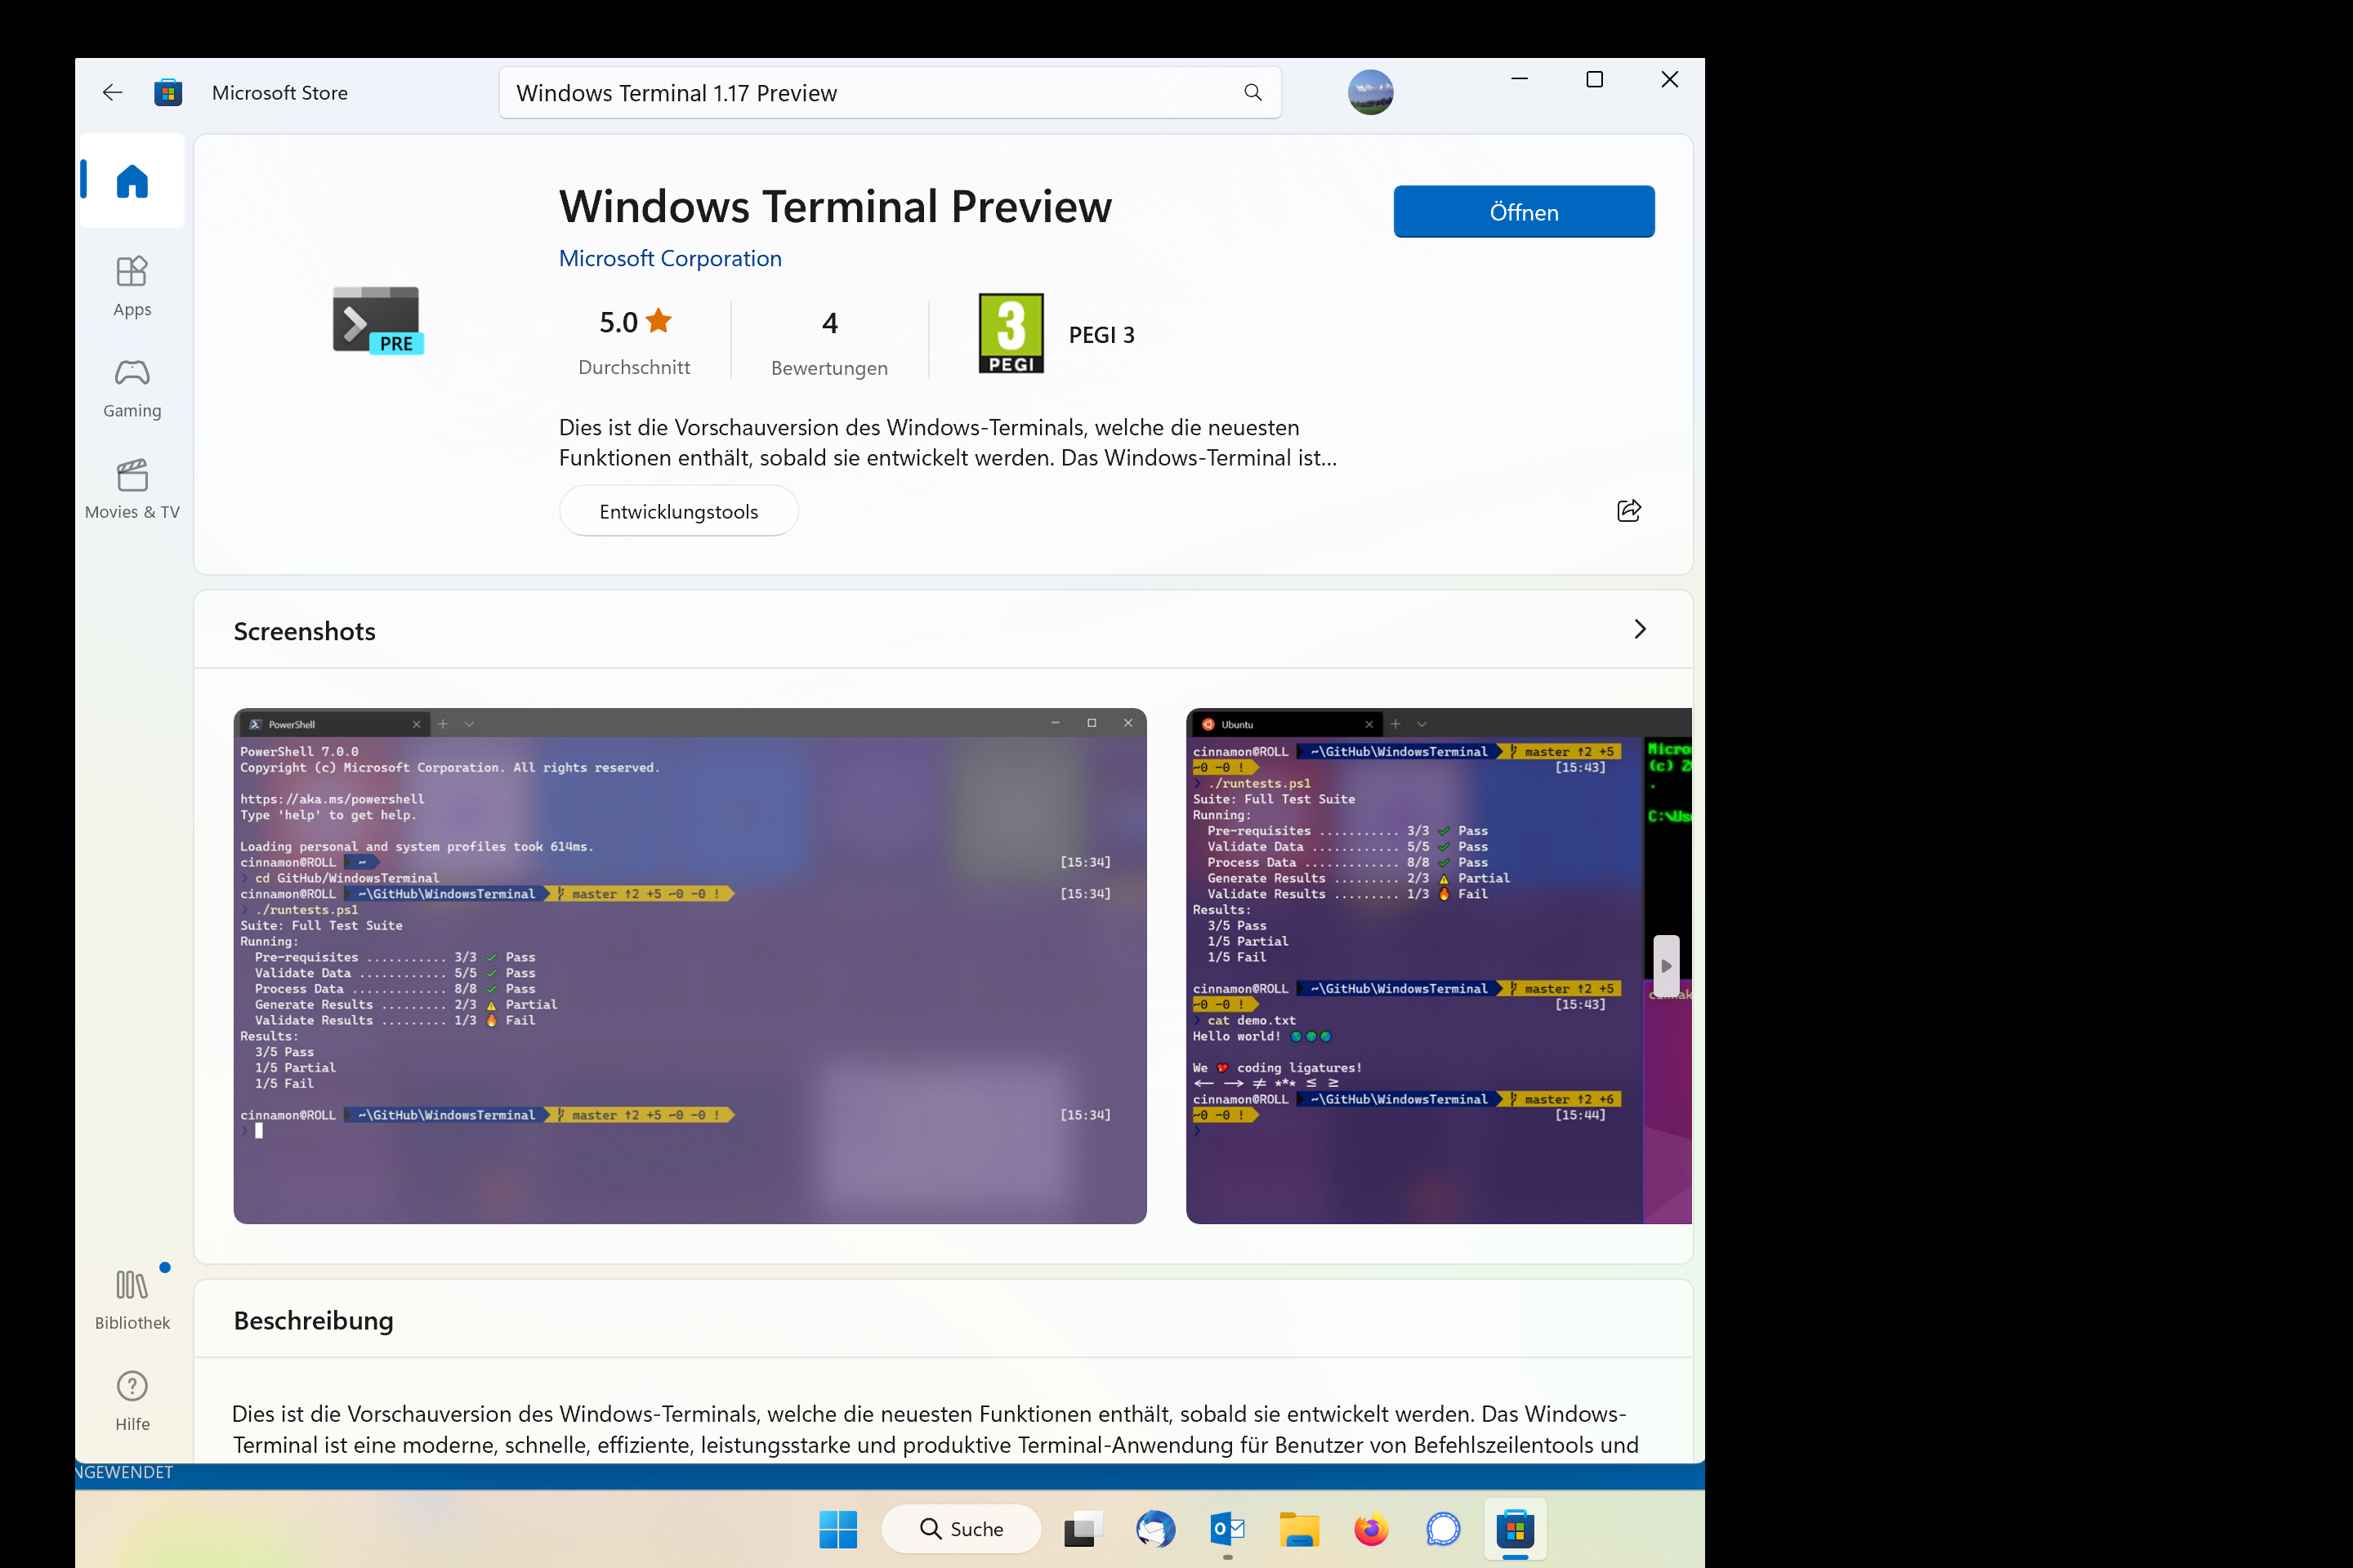Screen dimensions: 2353x1568
Task: Click the PEGI 3 rating badge
Action: 1011,334
